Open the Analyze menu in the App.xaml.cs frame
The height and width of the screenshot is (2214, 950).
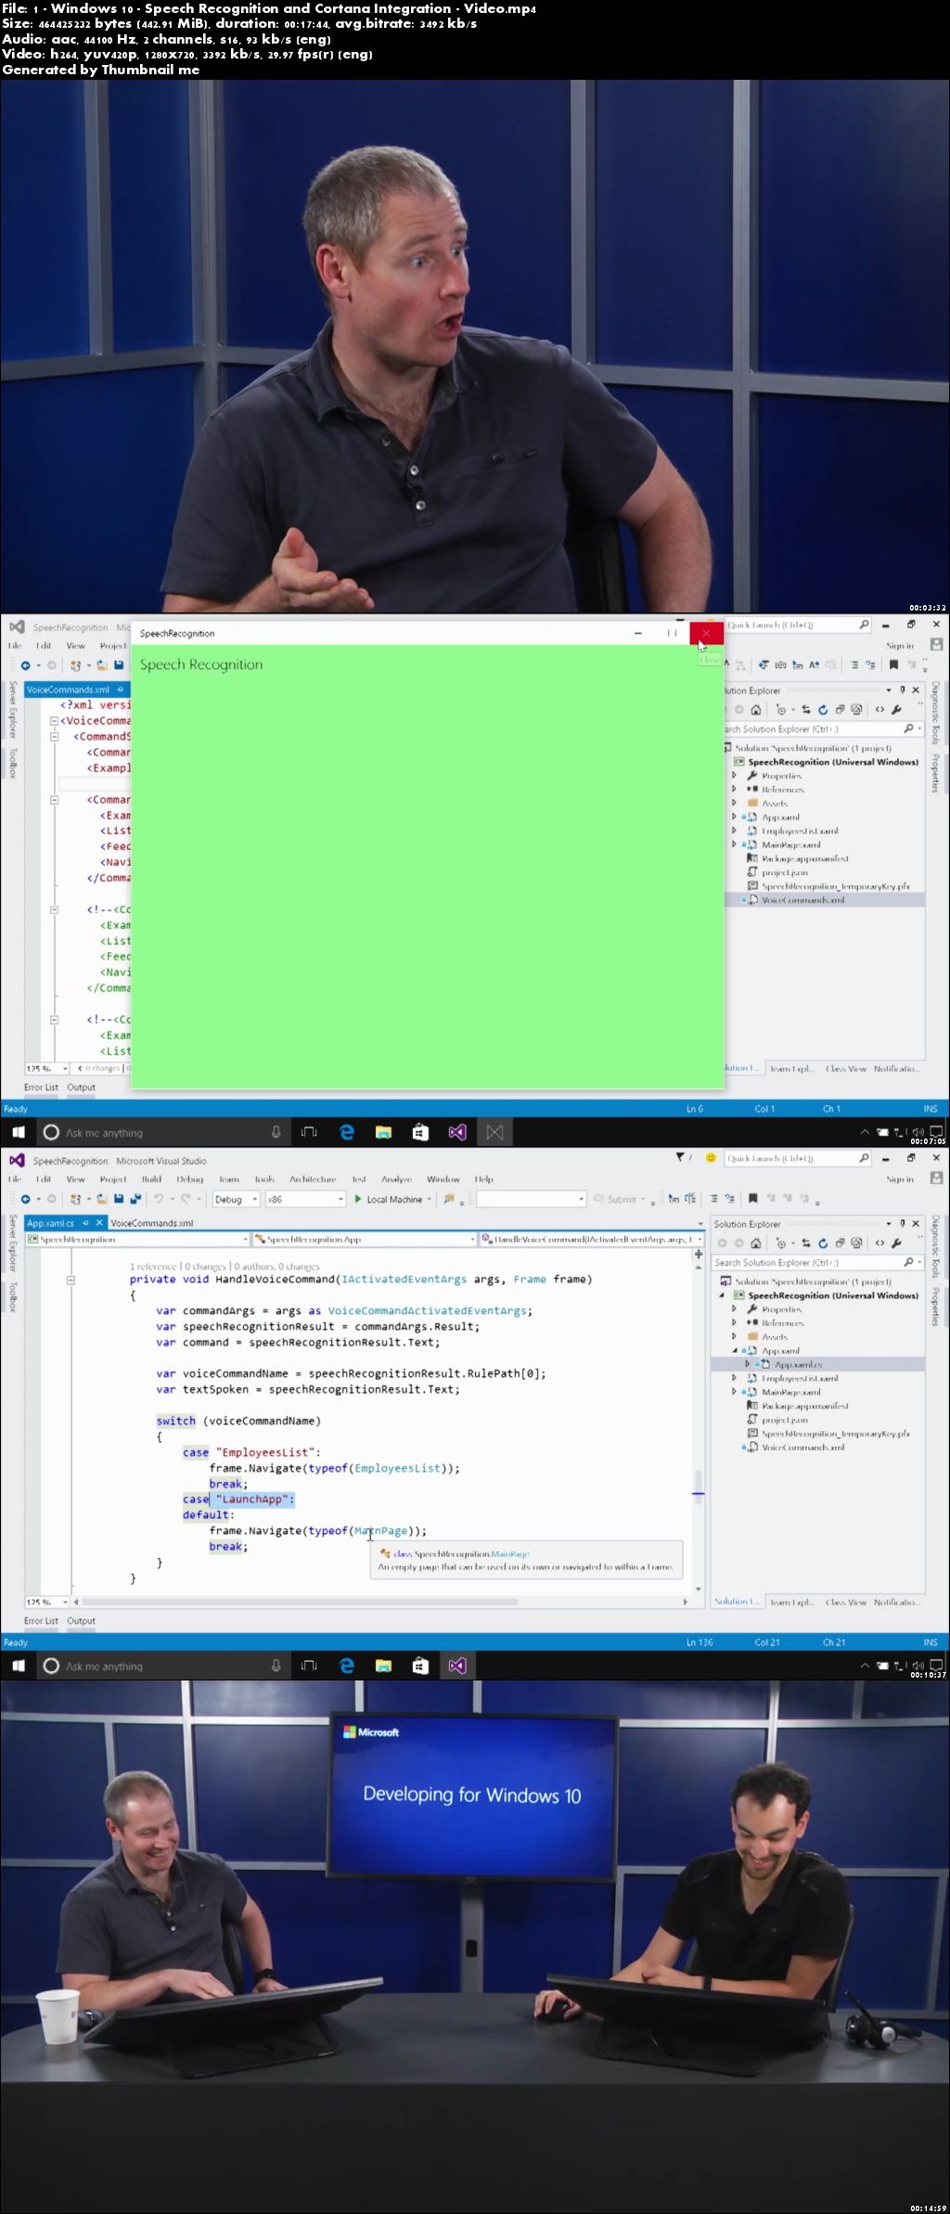coord(396,1179)
